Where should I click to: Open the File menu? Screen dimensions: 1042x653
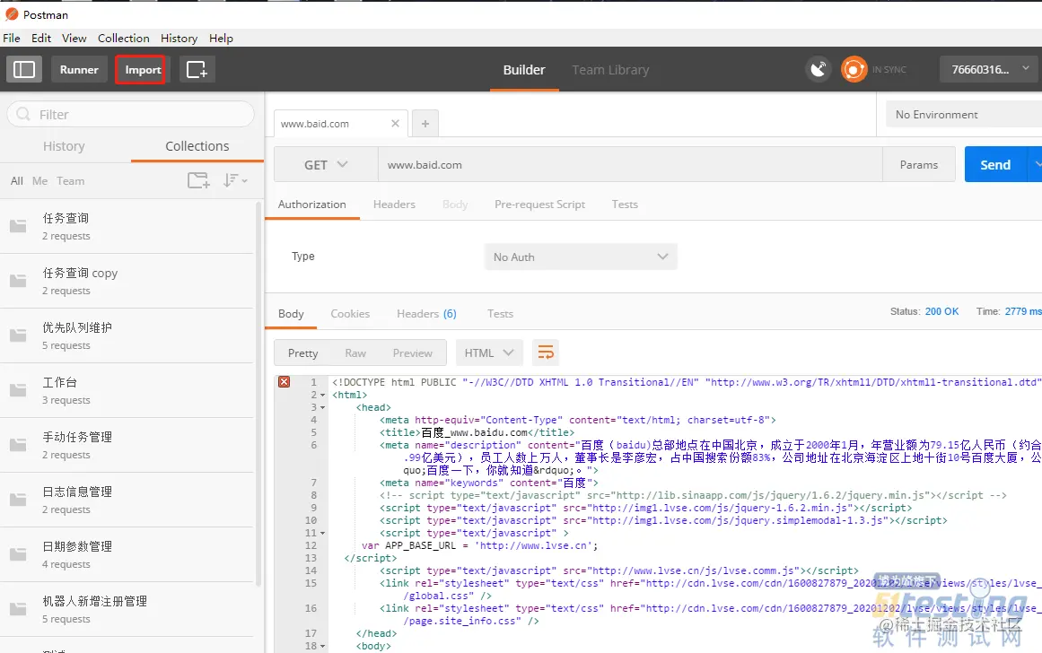click(x=12, y=38)
